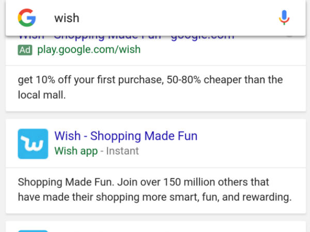Open the play.google.com/wish ad URL
Screen dimensions: 310x232
coord(89,50)
